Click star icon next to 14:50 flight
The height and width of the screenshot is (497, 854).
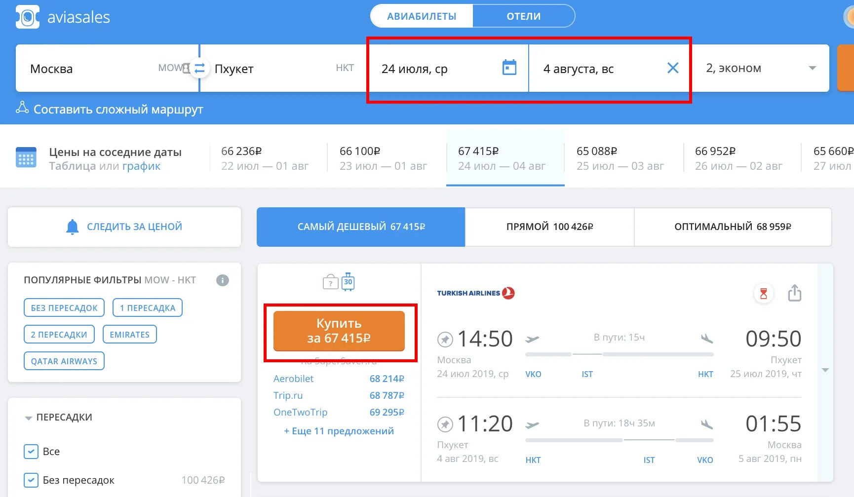(x=445, y=340)
